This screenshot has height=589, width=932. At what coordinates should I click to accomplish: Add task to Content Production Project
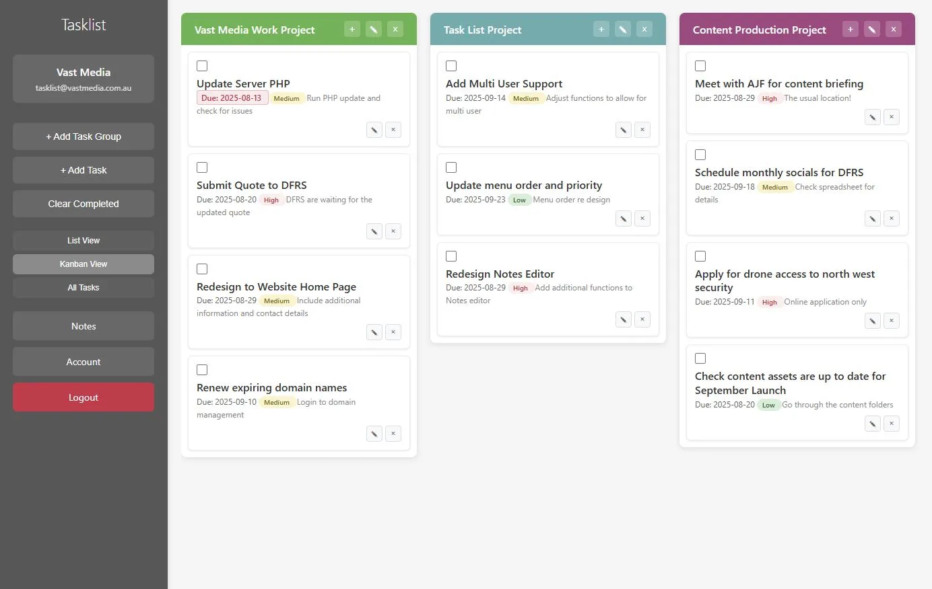coord(851,29)
